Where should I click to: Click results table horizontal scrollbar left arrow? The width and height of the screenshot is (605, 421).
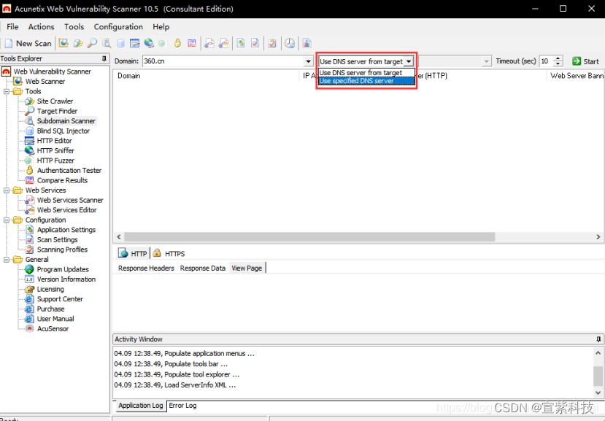click(119, 237)
